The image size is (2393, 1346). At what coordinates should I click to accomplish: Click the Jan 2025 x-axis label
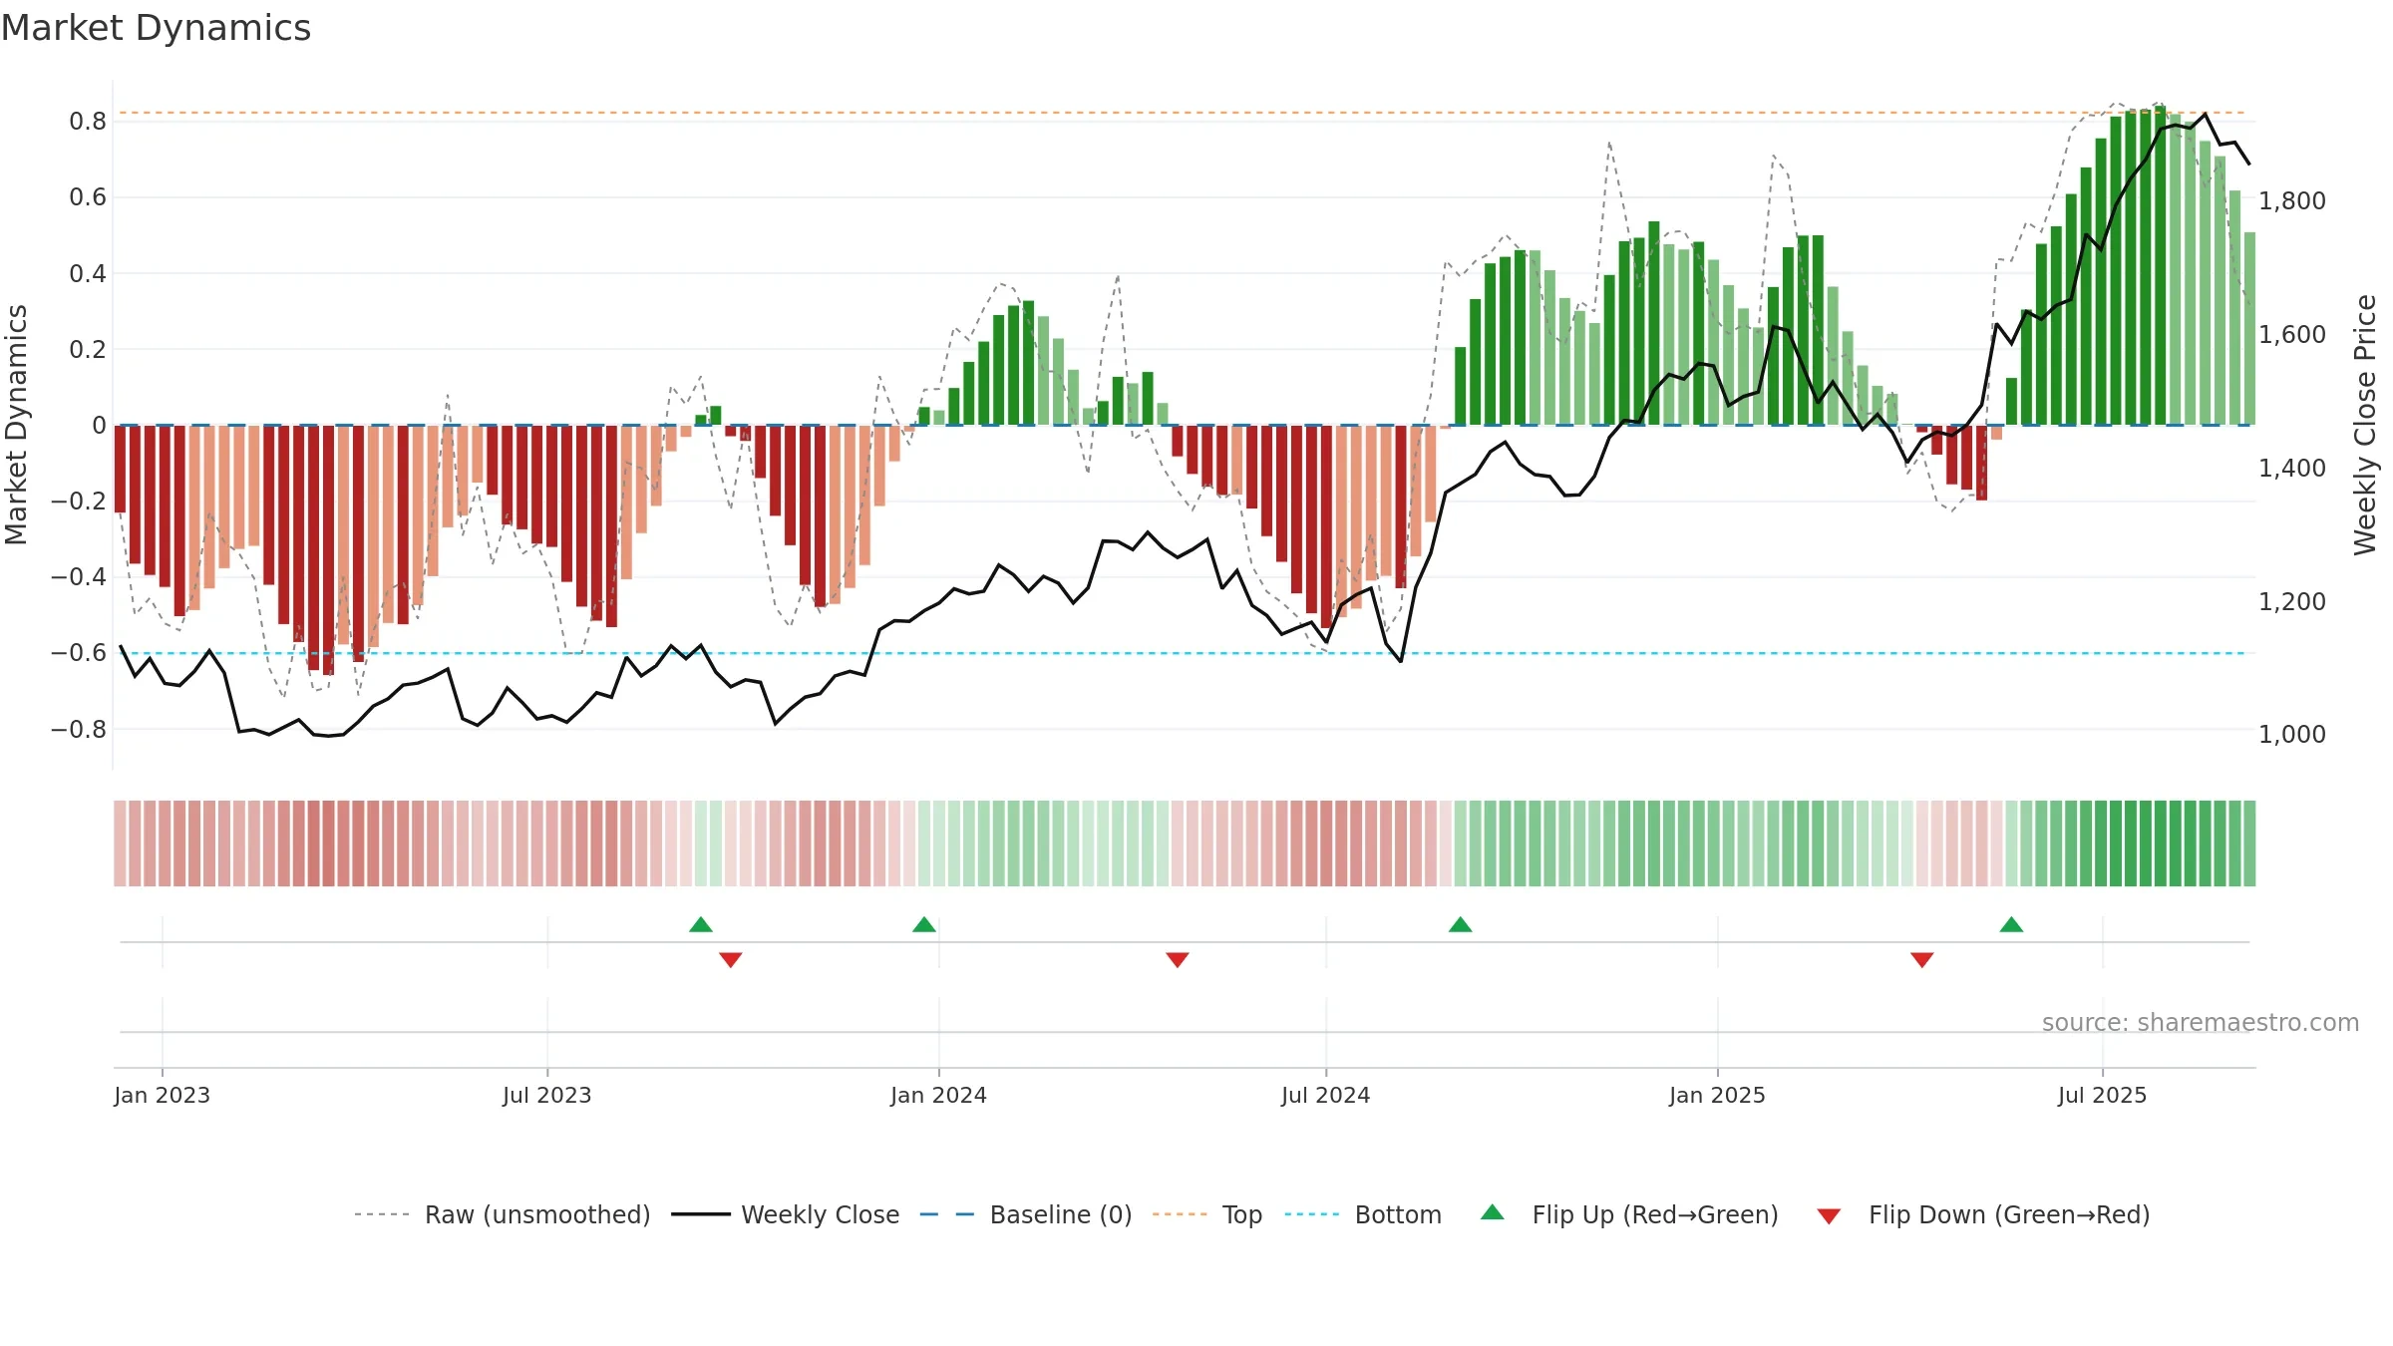(1717, 1095)
